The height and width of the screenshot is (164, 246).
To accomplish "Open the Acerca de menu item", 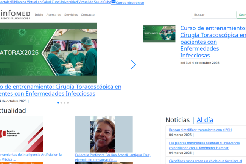I will point(54,15).
